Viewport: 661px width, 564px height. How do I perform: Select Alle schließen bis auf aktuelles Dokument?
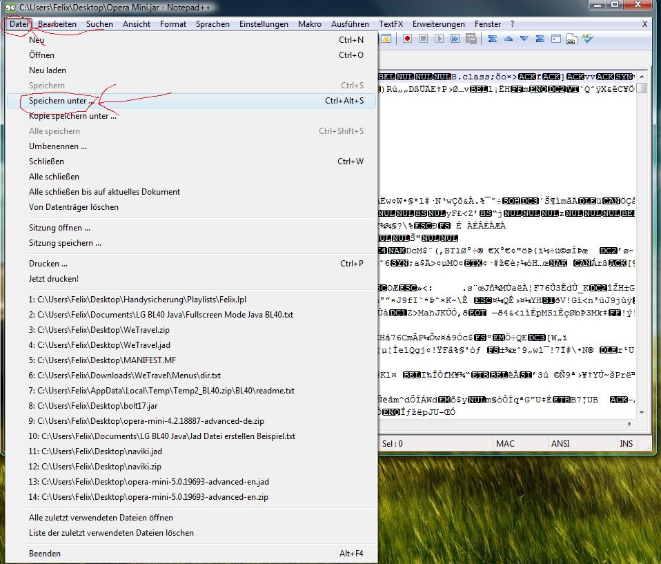pos(192,191)
